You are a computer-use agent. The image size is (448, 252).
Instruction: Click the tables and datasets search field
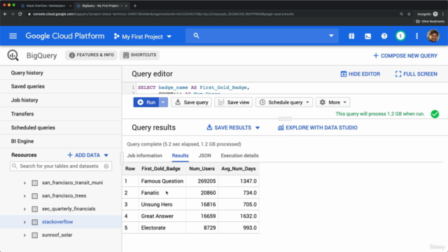(61, 167)
